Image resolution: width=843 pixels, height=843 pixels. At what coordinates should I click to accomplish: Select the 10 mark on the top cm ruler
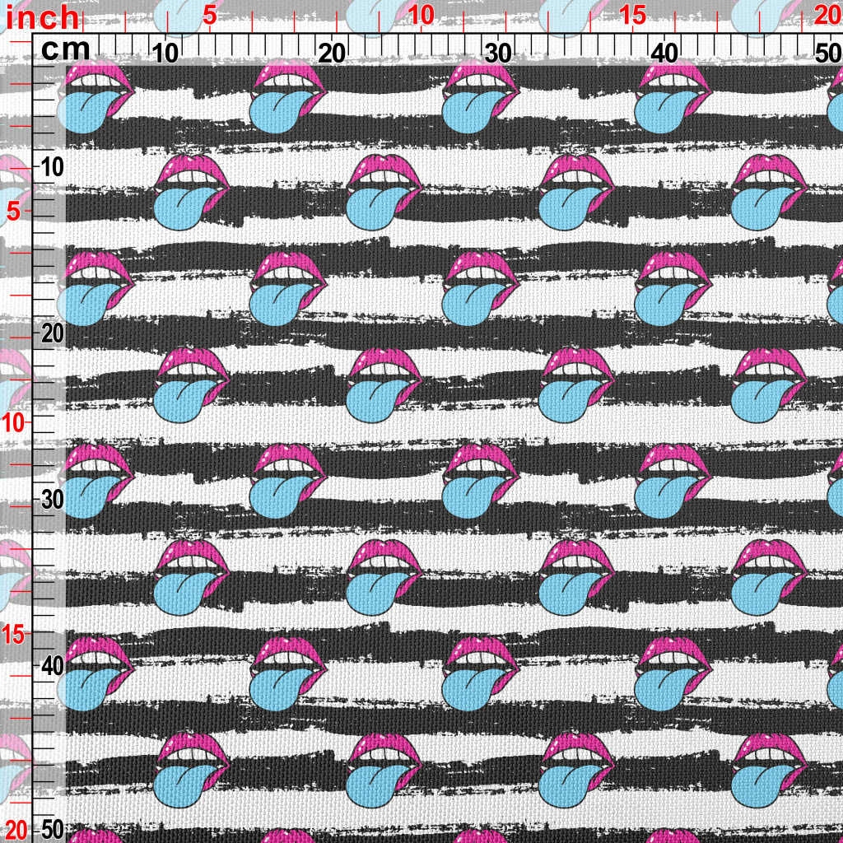[x=166, y=54]
